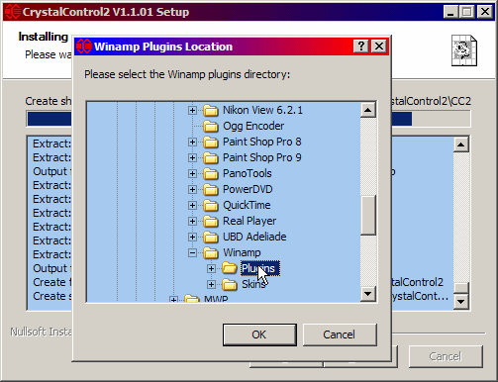Click the Skins folder icon
This screenshot has height=382, width=498.
tap(230, 284)
